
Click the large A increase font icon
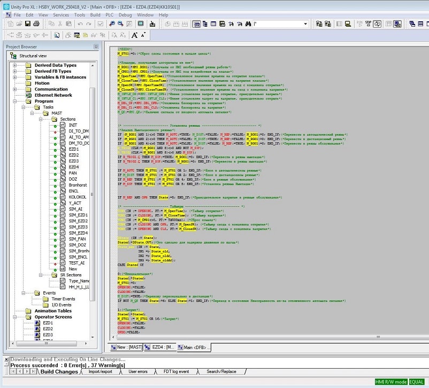coord(134,35)
